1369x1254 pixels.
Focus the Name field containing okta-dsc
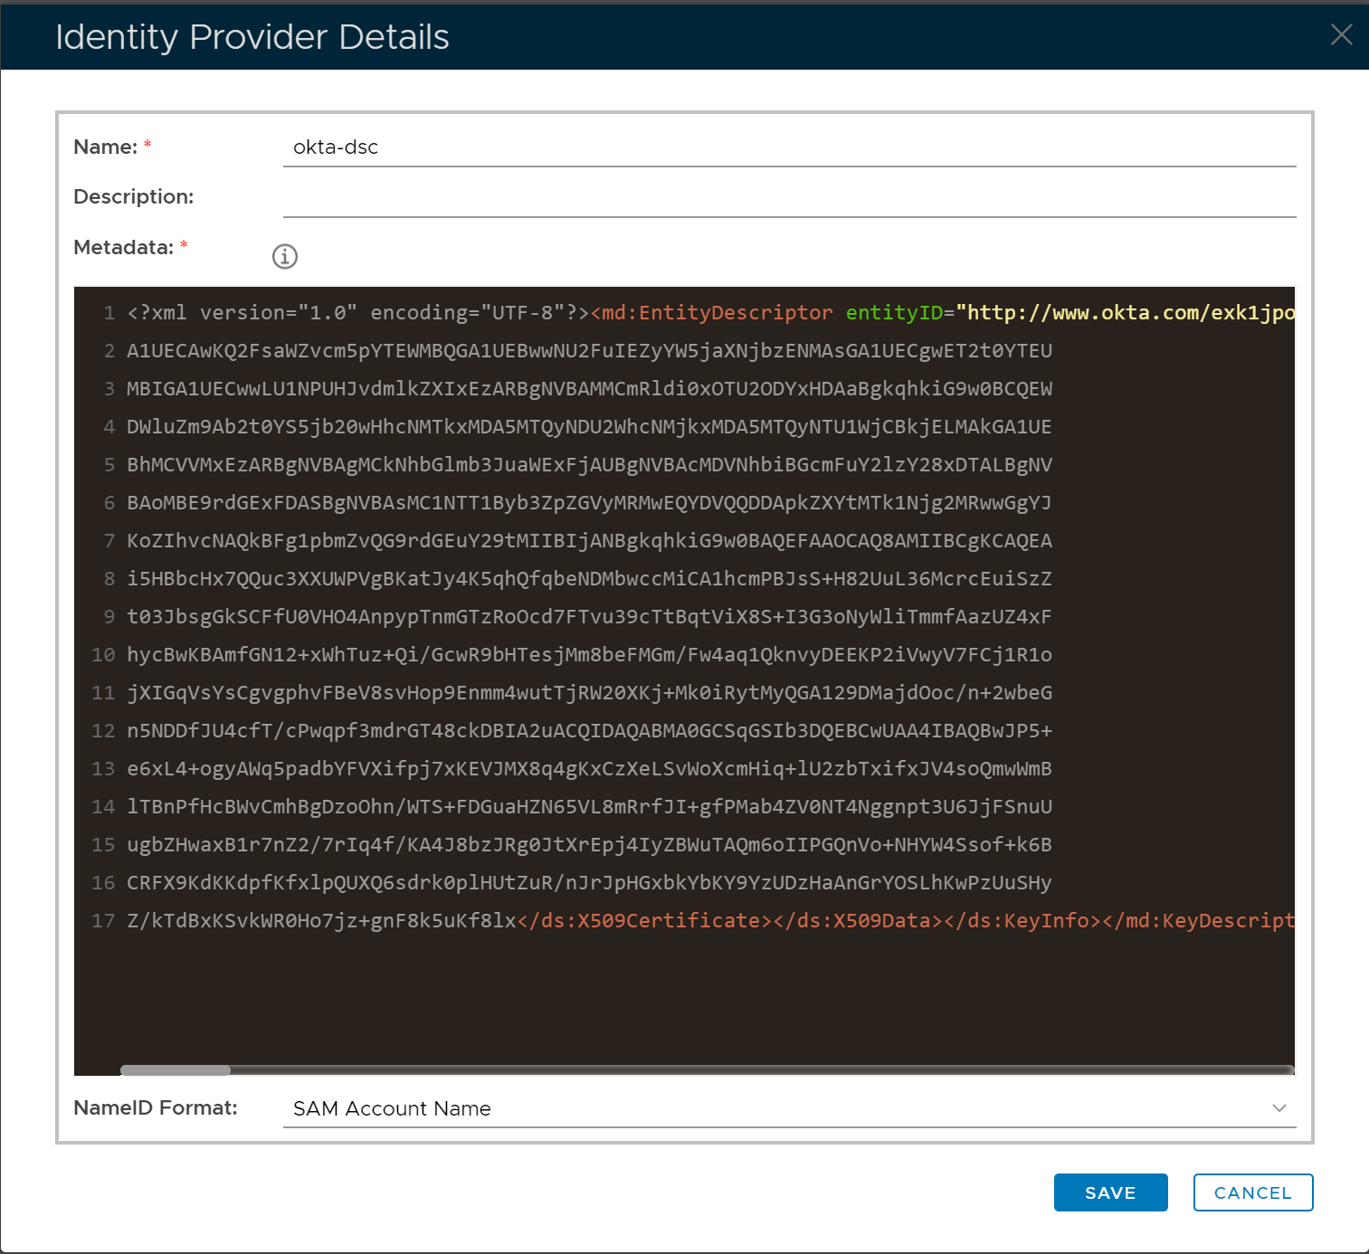pyautogui.click(x=788, y=147)
